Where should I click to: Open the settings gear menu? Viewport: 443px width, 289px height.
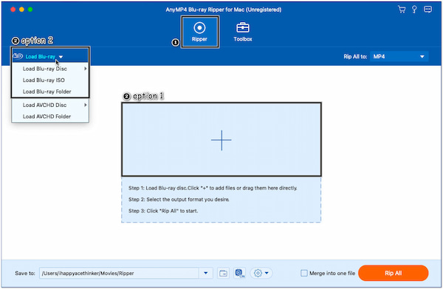(x=261, y=274)
